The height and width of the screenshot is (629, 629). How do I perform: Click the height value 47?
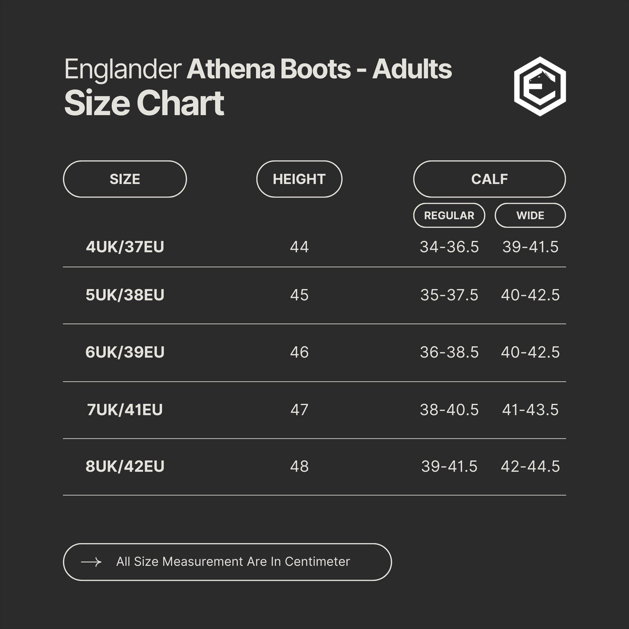coord(299,410)
